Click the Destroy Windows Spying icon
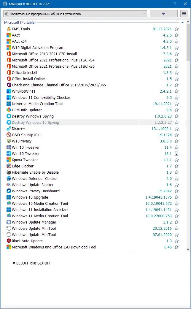This screenshot has width=191, height=309. tap(9, 116)
